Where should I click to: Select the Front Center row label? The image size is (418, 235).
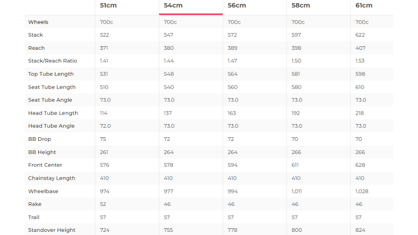(x=45, y=165)
